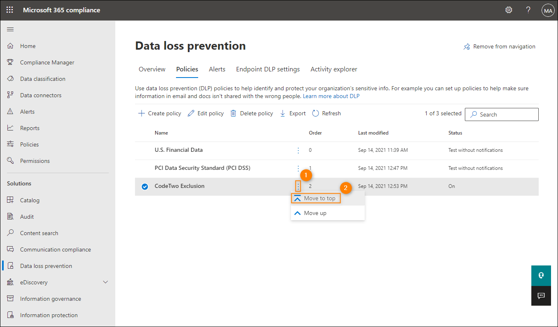This screenshot has width=558, height=327.
Task: Sort by the Last modified column header
Action: tap(373, 133)
